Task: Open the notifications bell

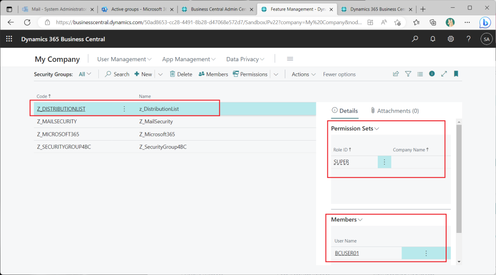Action: [x=433, y=39]
